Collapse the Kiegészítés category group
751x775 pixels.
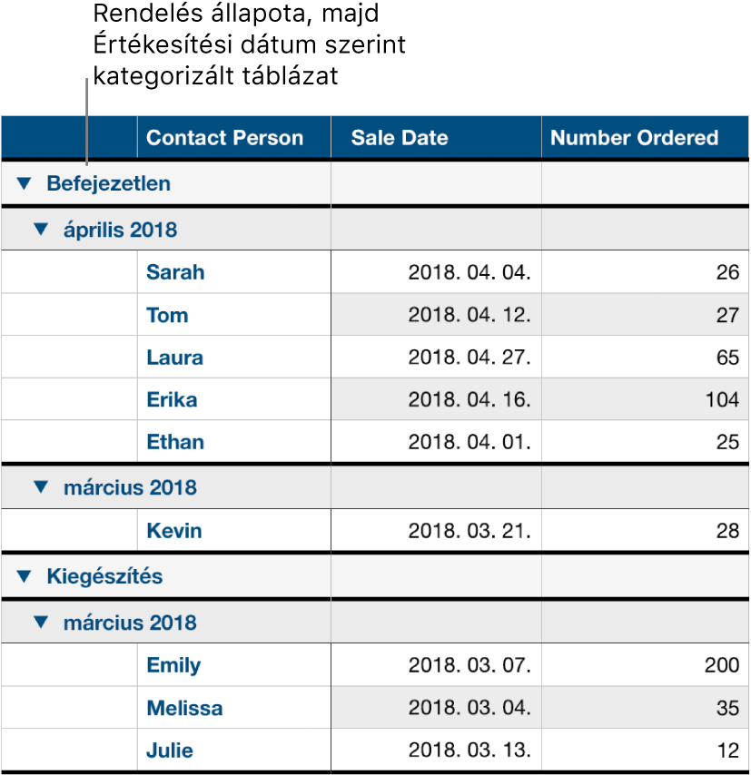click(22, 576)
